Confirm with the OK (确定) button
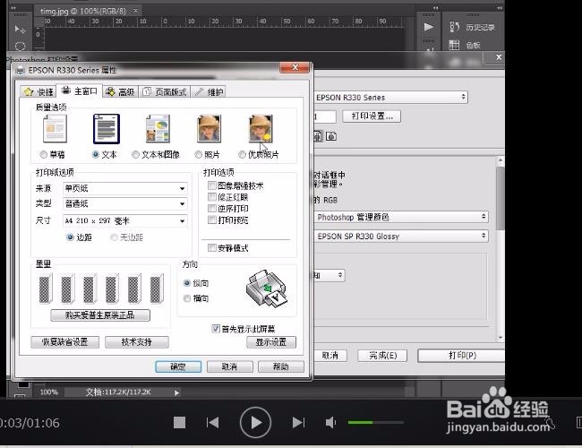Viewport: 582px width, 448px height. pyautogui.click(x=178, y=366)
